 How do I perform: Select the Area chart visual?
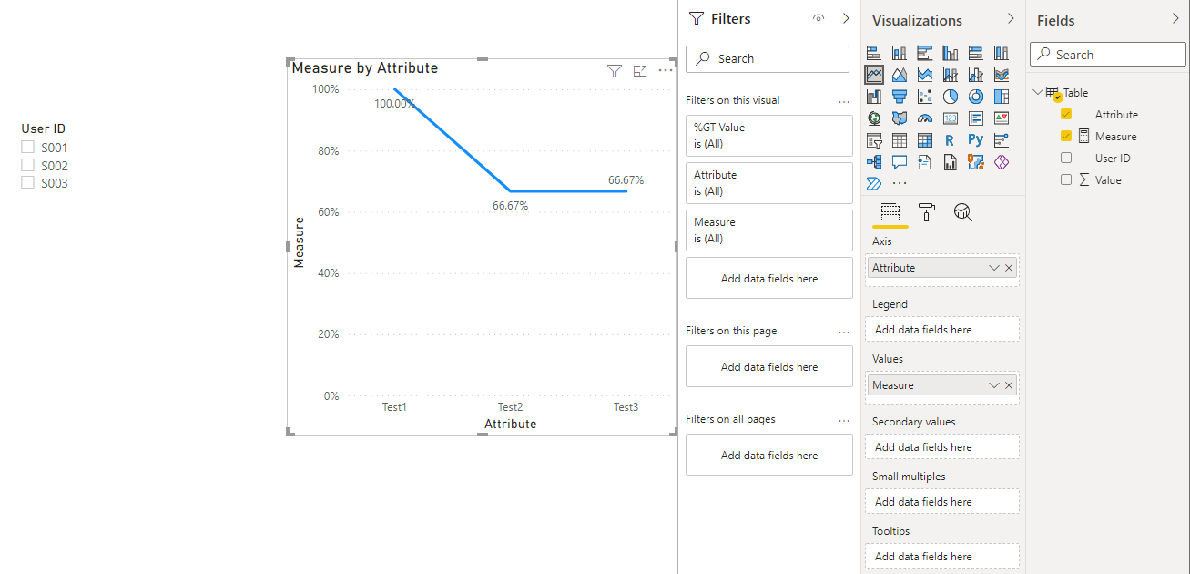click(x=900, y=74)
